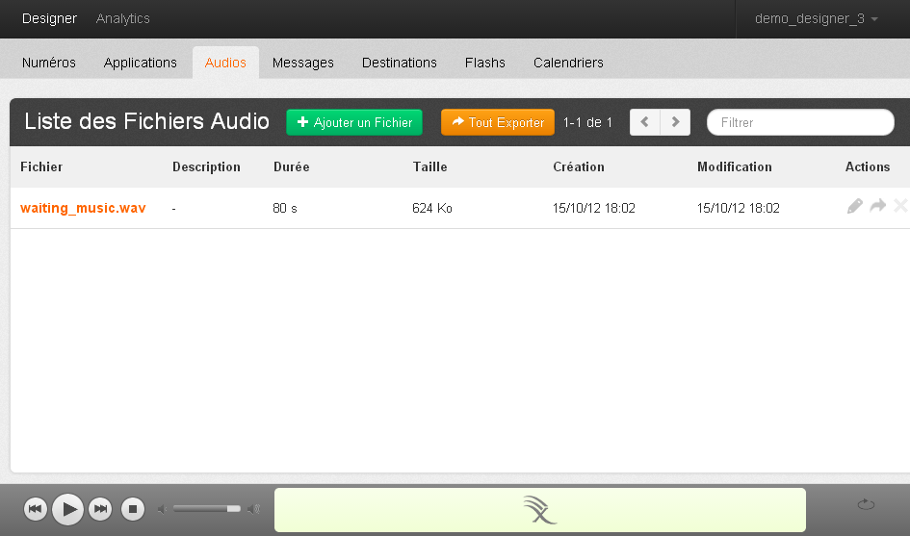Image resolution: width=910 pixels, height=536 pixels.
Task: Go to the previous page of results
Action: point(644,122)
